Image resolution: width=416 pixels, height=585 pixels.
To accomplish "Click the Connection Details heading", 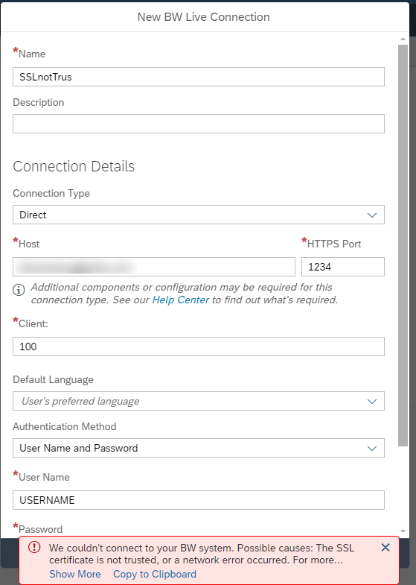I will click(74, 166).
